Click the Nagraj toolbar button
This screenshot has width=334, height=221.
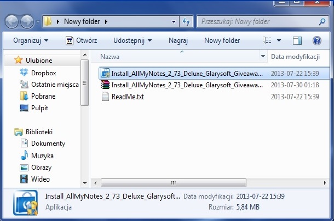(178, 40)
